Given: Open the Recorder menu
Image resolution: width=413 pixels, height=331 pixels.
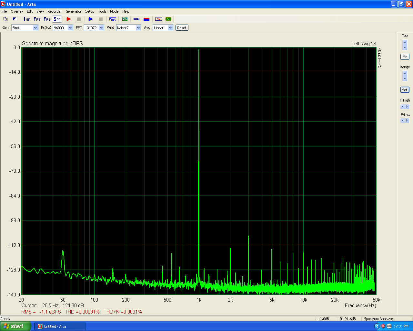Looking at the screenshot, I should tap(55, 11).
